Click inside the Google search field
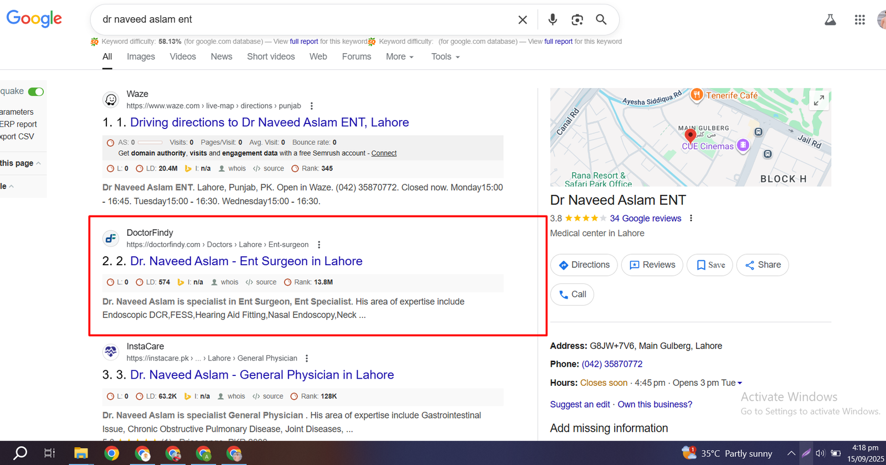This screenshot has height=465, width=886. [x=305, y=19]
